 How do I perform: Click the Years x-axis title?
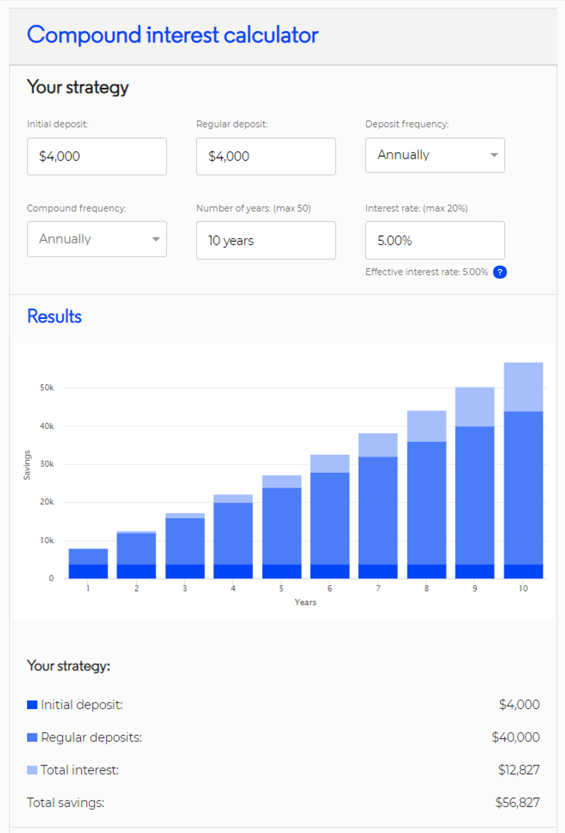[305, 602]
